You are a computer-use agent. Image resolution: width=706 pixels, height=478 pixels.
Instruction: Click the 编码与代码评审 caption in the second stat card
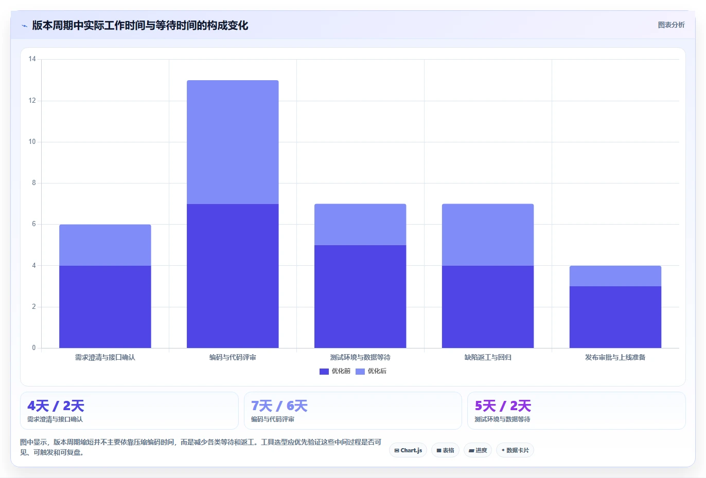(x=273, y=419)
